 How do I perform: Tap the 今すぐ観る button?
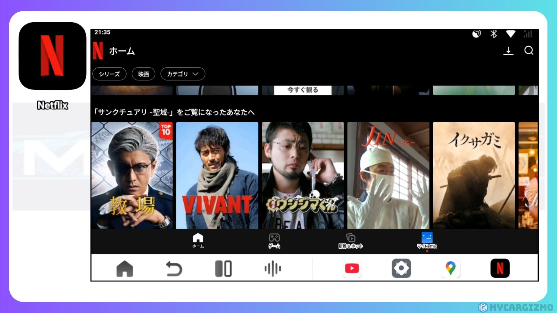[303, 90]
